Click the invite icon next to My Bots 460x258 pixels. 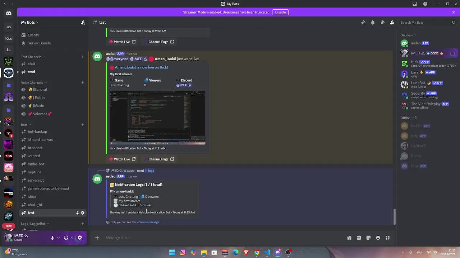tap(83, 22)
